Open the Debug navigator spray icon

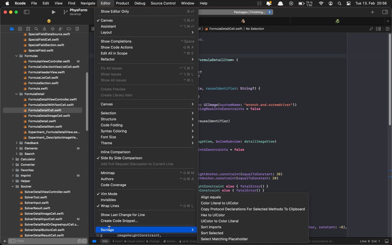tap(61, 29)
